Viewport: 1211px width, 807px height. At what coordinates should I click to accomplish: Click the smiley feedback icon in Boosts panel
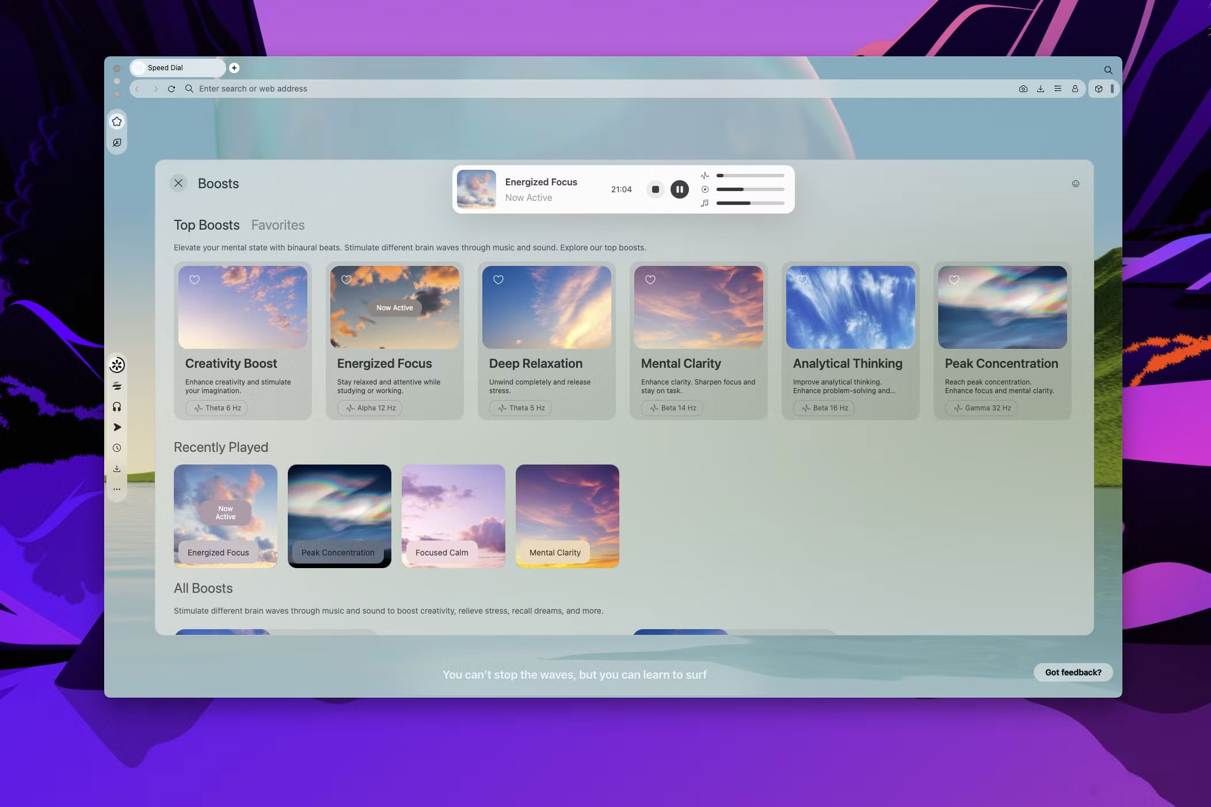click(x=1075, y=184)
